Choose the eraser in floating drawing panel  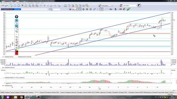click(17, 31)
